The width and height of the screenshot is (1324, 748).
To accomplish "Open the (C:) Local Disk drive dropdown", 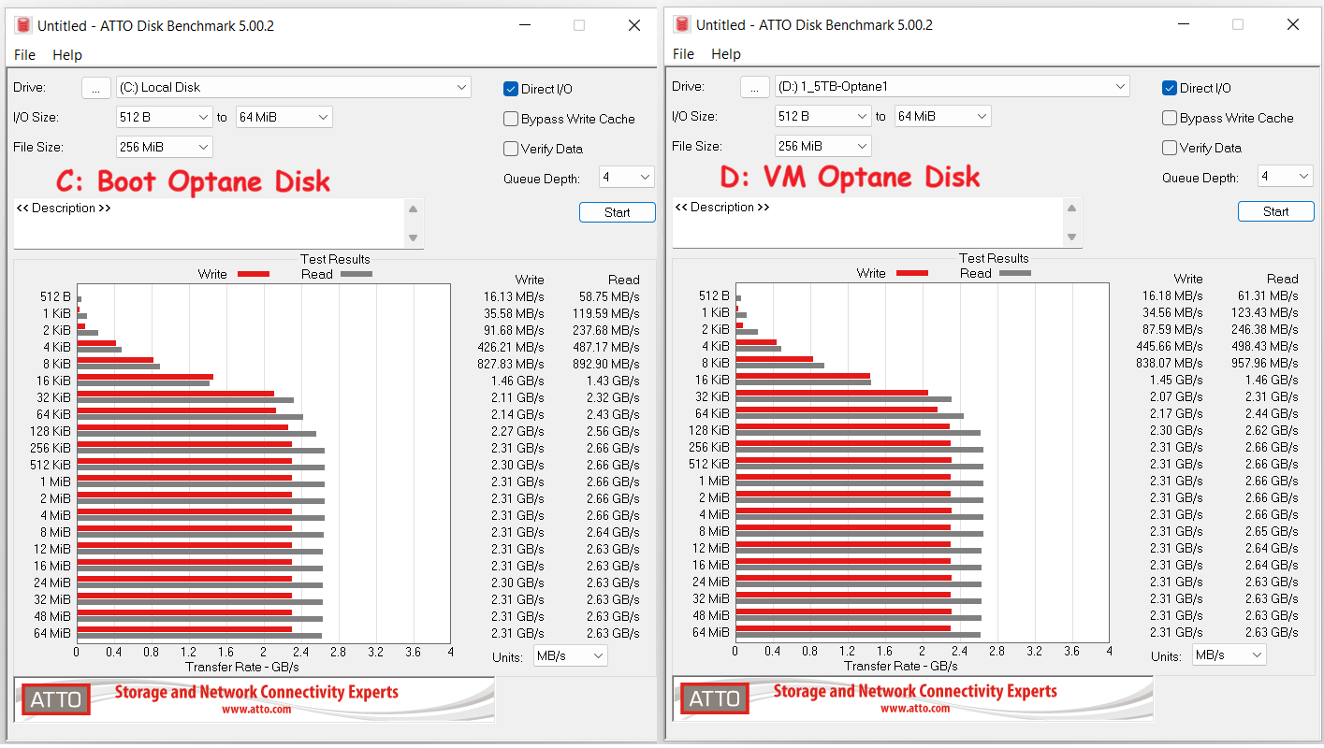I will 293,87.
